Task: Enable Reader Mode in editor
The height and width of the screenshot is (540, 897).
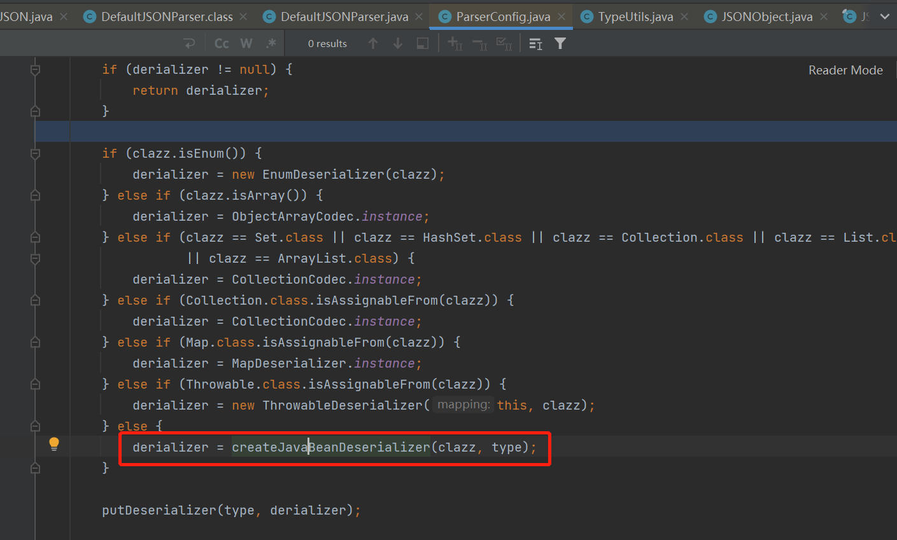Action: tap(845, 70)
